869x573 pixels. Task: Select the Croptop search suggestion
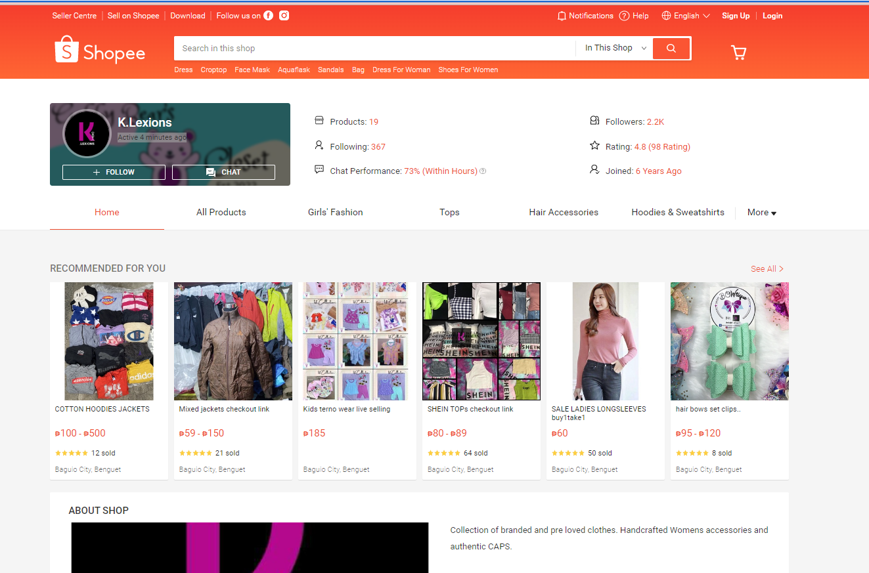[213, 70]
